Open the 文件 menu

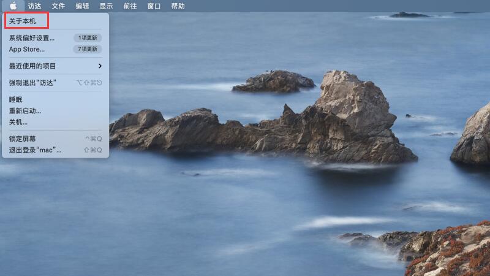(58, 6)
